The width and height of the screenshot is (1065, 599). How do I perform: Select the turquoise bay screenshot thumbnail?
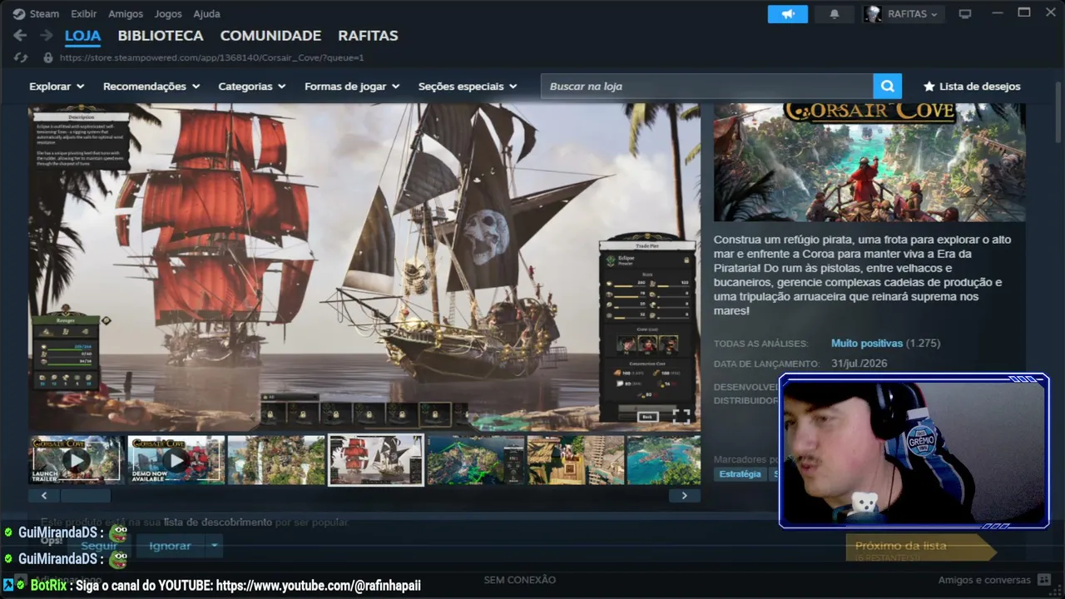click(664, 460)
